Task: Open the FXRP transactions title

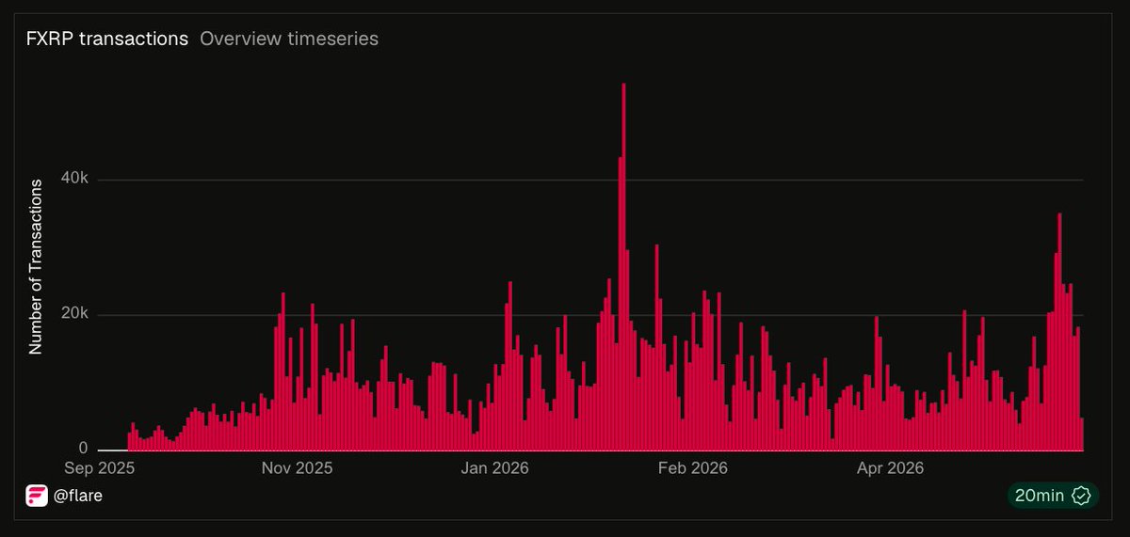Action: [107, 39]
